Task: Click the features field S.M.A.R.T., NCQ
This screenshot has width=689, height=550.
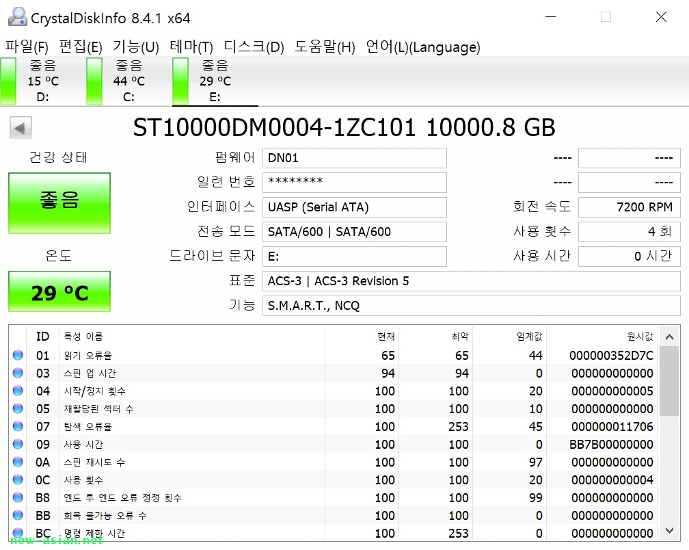Action: click(x=472, y=306)
